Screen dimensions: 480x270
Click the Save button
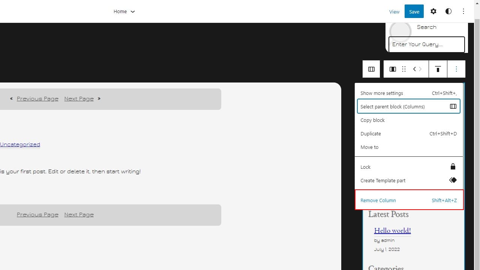coord(414,11)
